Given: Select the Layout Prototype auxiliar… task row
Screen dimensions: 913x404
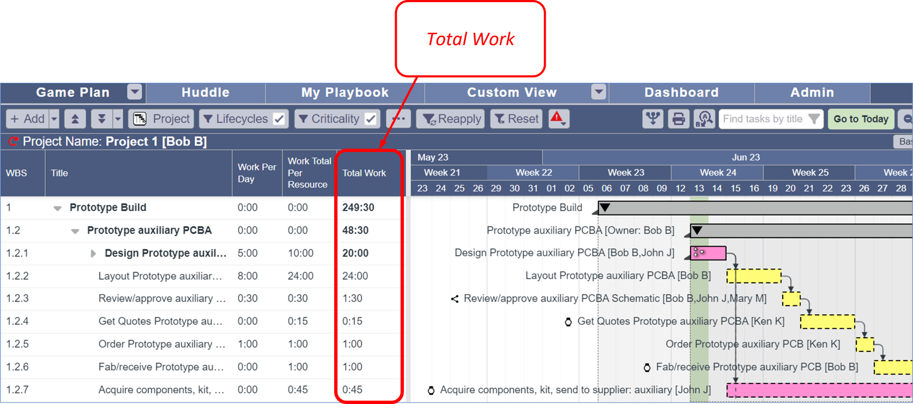Looking at the screenshot, I should [x=203, y=276].
